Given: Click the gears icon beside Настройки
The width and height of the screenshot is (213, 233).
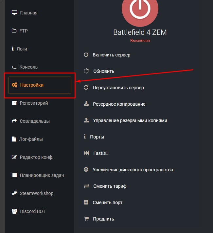Looking at the screenshot, I should 14,85.
